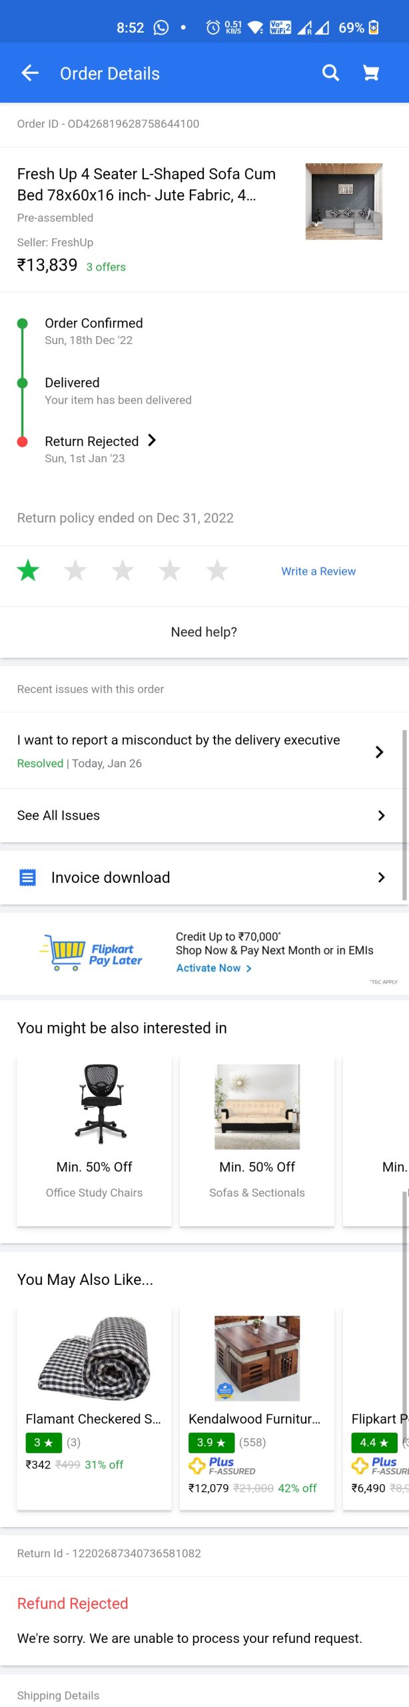Image resolution: width=409 pixels, height=1707 pixels.
Task: Tap the back arrow icon
Action: (30, 73)
